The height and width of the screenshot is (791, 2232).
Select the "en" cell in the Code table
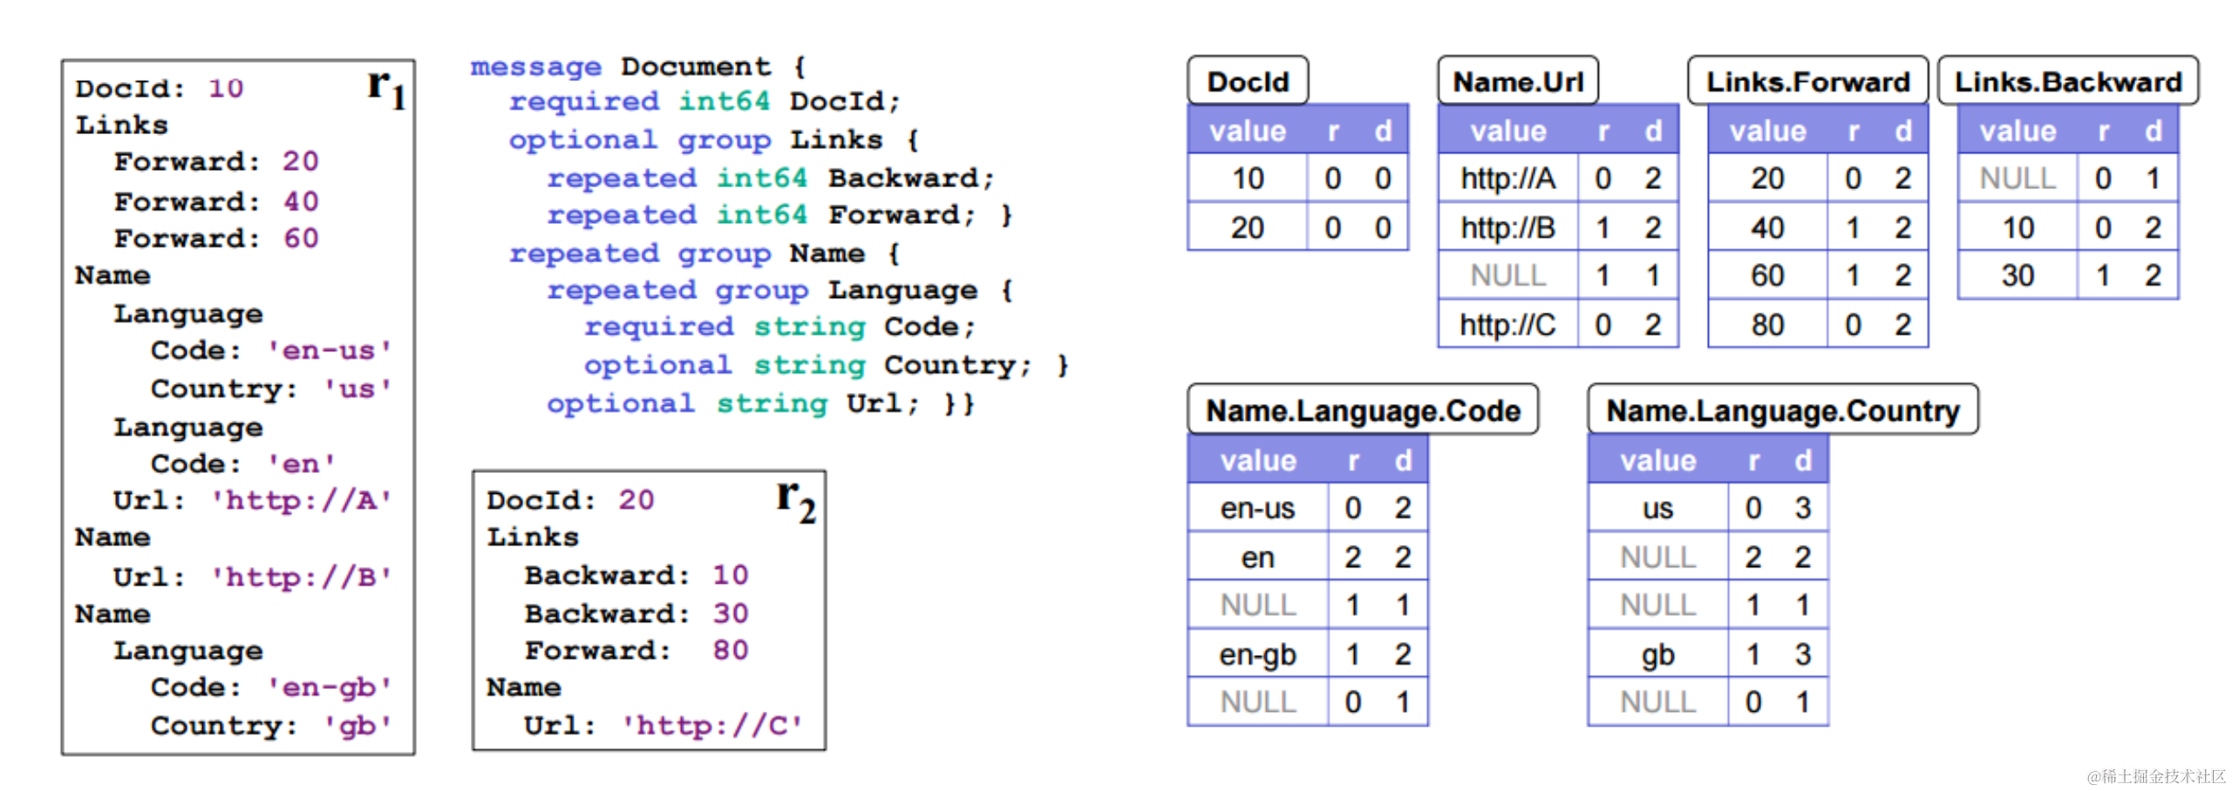click(x=1257, y=557)
